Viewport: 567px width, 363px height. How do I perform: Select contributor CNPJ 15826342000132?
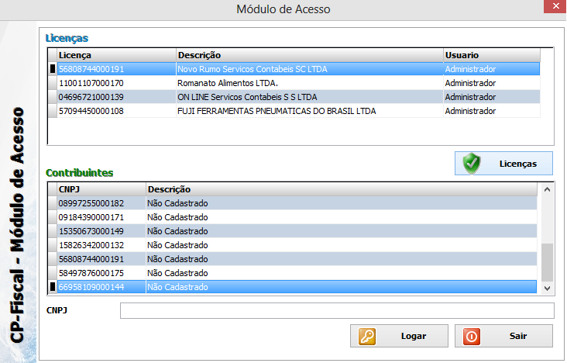coord(91,245)
